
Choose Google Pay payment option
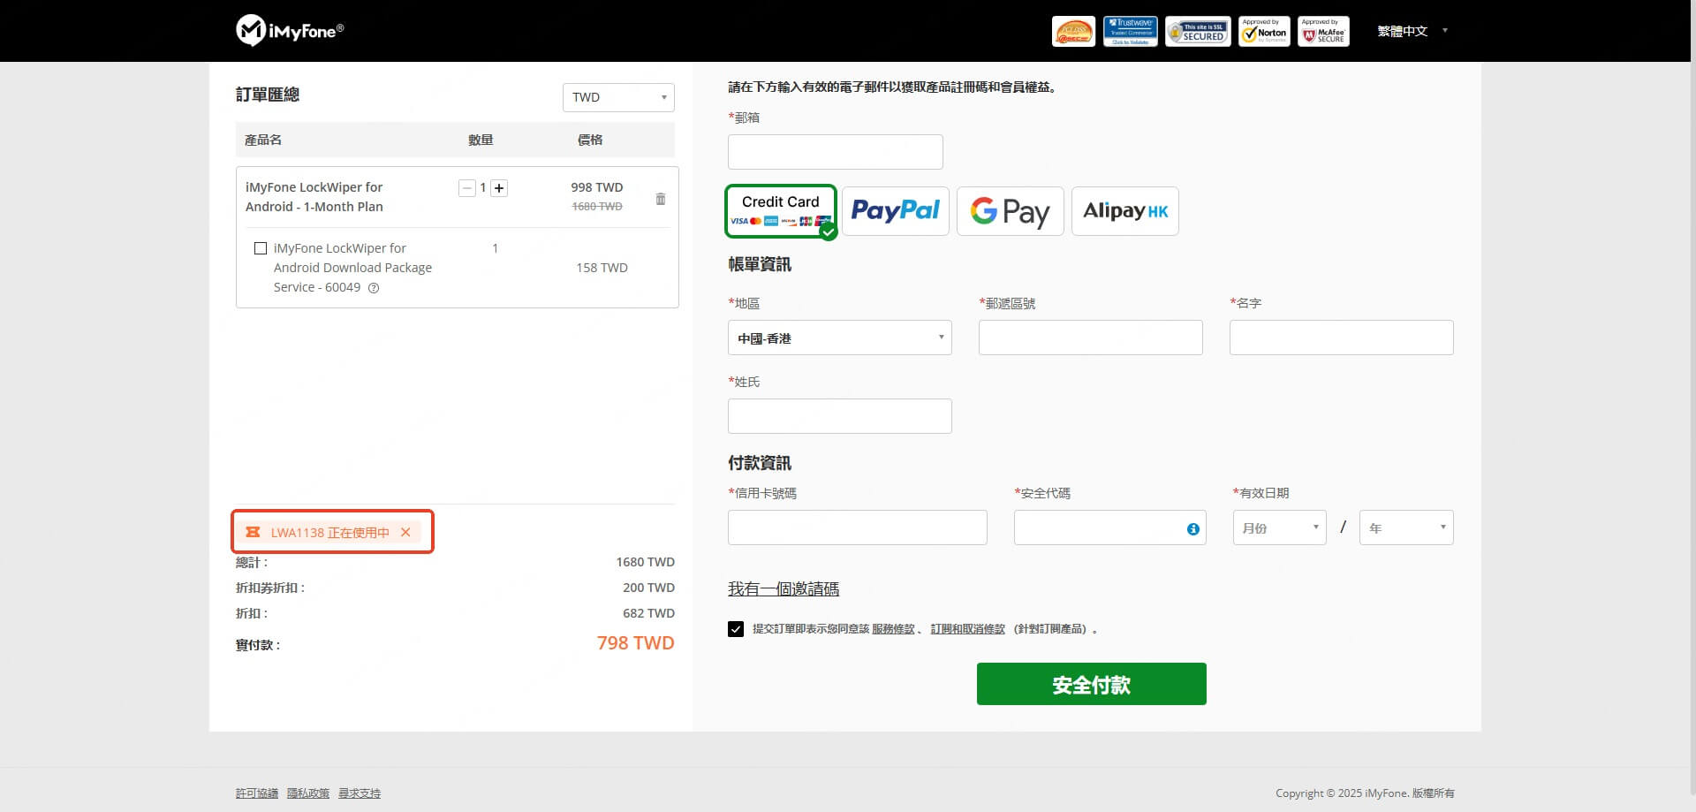(1010, 211)
